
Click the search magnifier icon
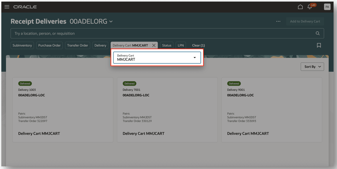pyautogui.click(x=318, y=33)
